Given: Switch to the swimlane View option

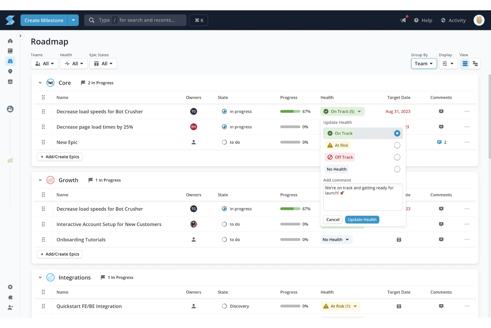Looking at the screenshot, I should click(475, 63).
